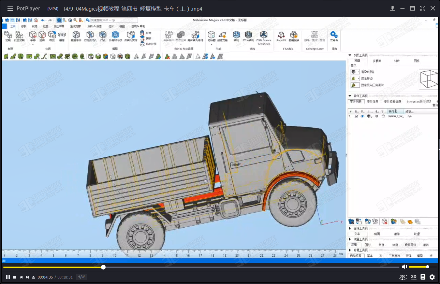Collapse the 视图工具页 view tool page

pyautogui.click(x=350, y=55)
